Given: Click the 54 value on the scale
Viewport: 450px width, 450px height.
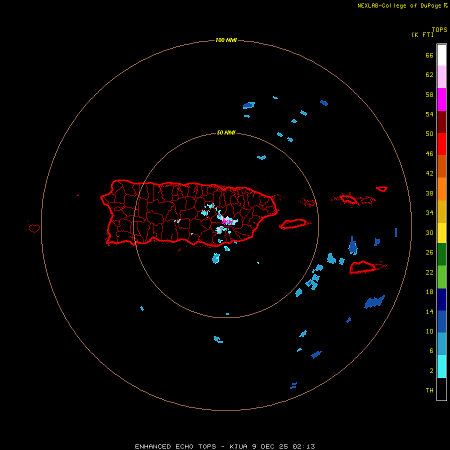Looking at the screenshot, I should [429, 114].
